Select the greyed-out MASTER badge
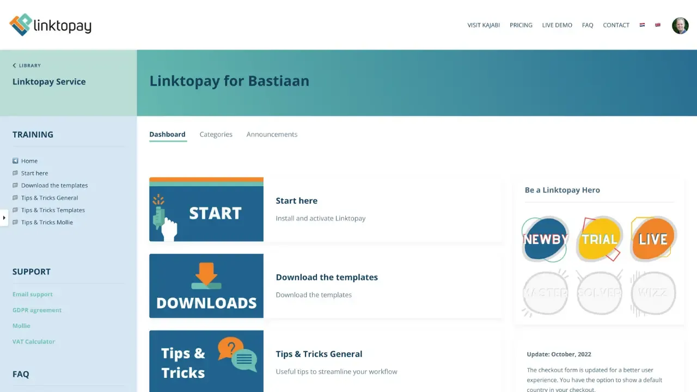This screenshot has width=697, height=392. [x=545, y=293]
